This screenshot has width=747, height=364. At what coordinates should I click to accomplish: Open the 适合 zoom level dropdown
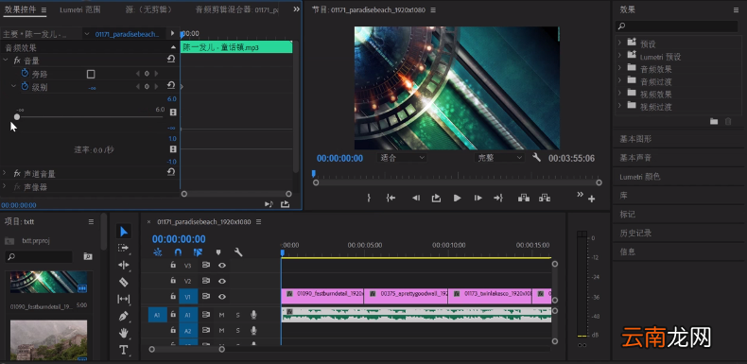402,158
